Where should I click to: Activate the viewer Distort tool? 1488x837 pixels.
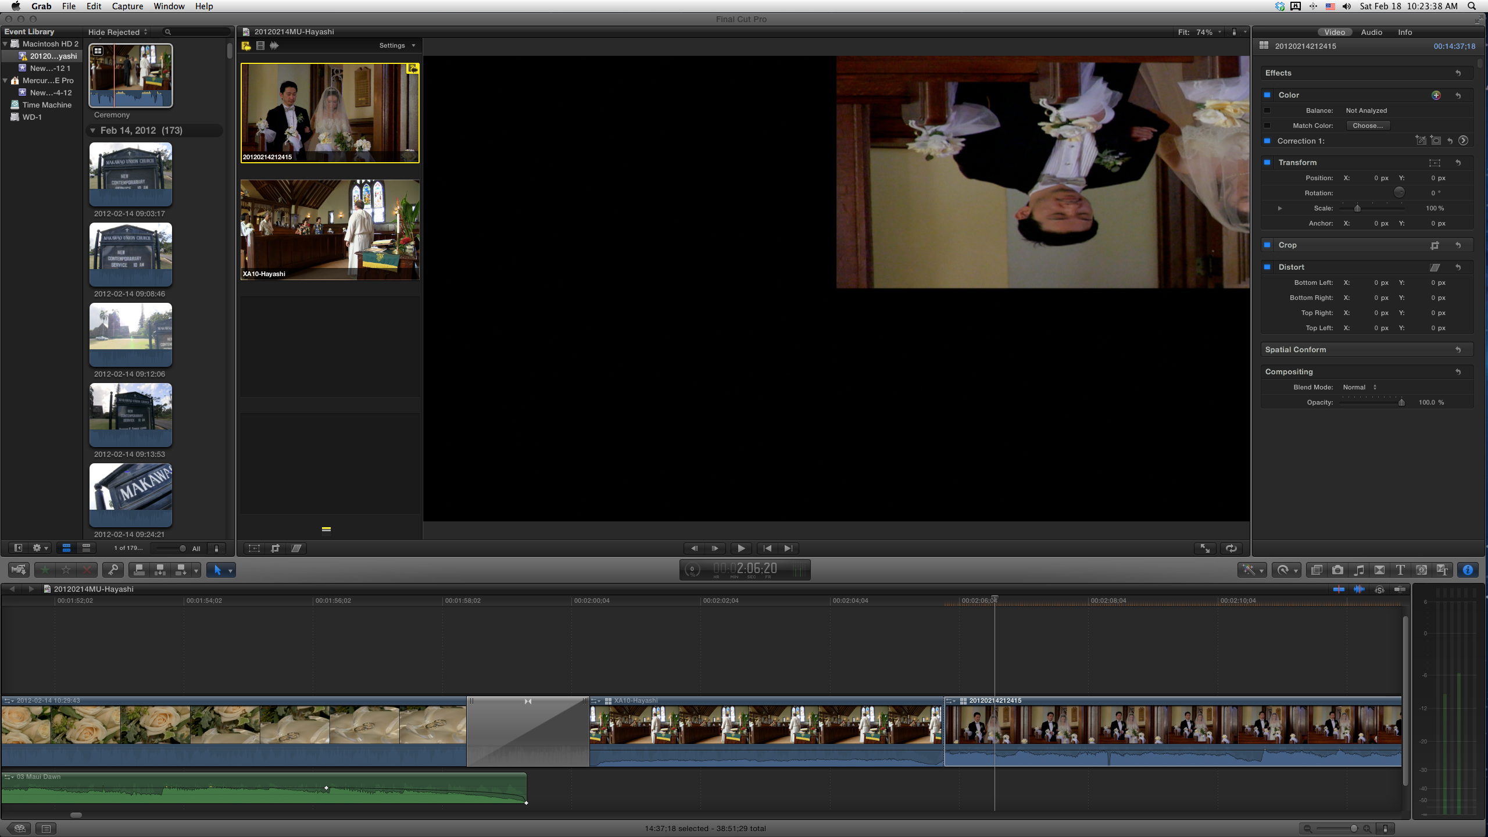[x=296, y=548]
